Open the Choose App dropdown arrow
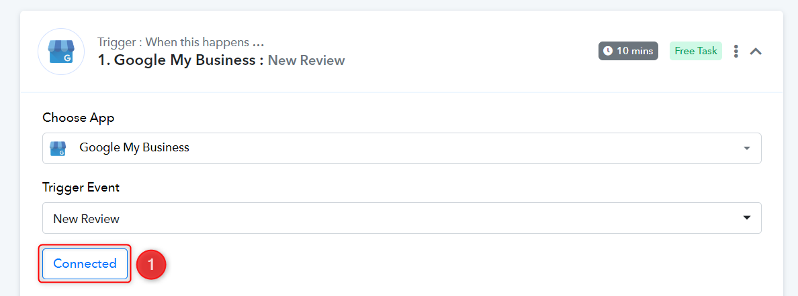This screenshot has width=798, height=296. tap(746, 148)
